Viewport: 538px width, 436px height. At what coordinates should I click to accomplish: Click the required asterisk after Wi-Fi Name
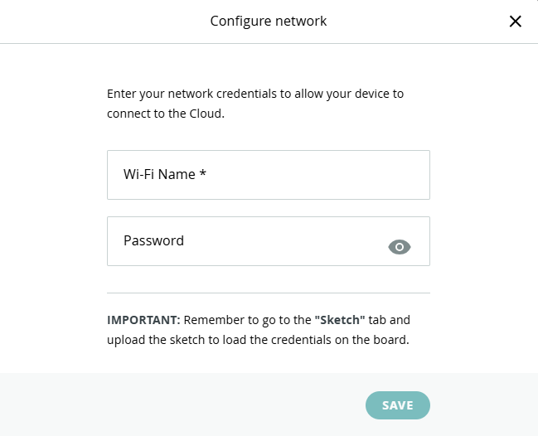[x=202, y=174]
